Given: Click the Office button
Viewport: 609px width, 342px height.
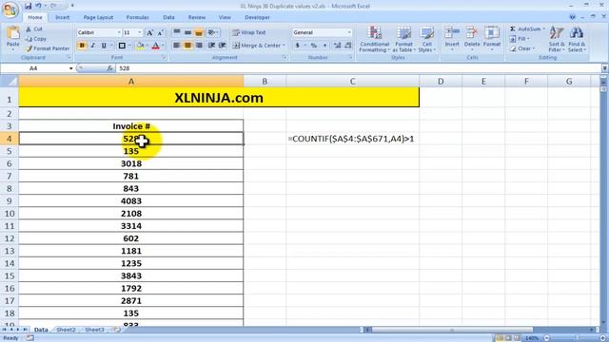Looking at the screenshot, I should pyautogui.click(x=10, y=9).
